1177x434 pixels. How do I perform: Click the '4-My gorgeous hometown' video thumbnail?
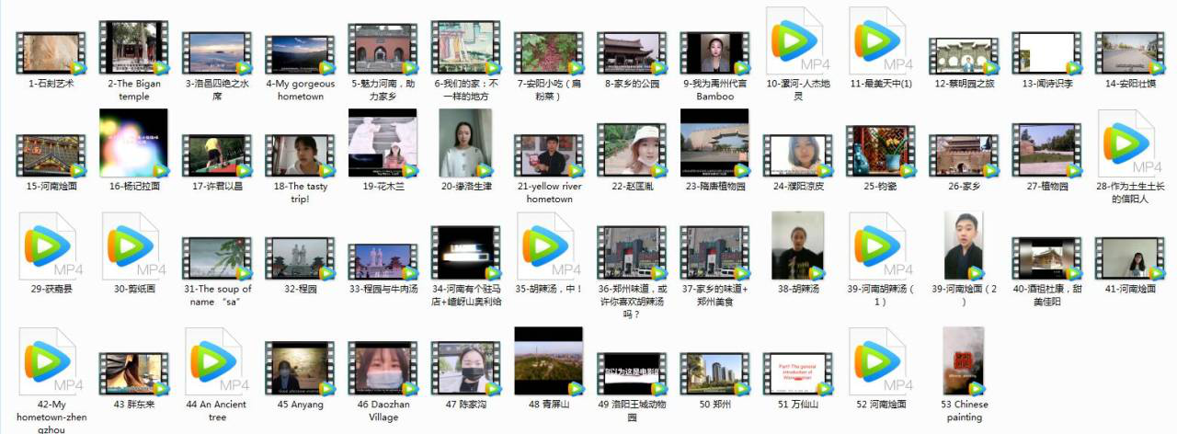300,55
